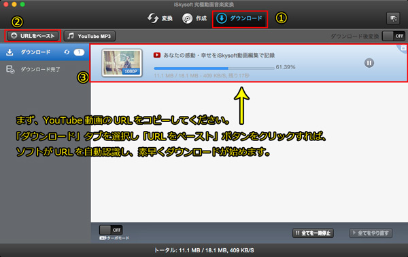Switch to the 変換 (Convert) tab
Viewport: 408px width, 257px height.
(160, 18)
